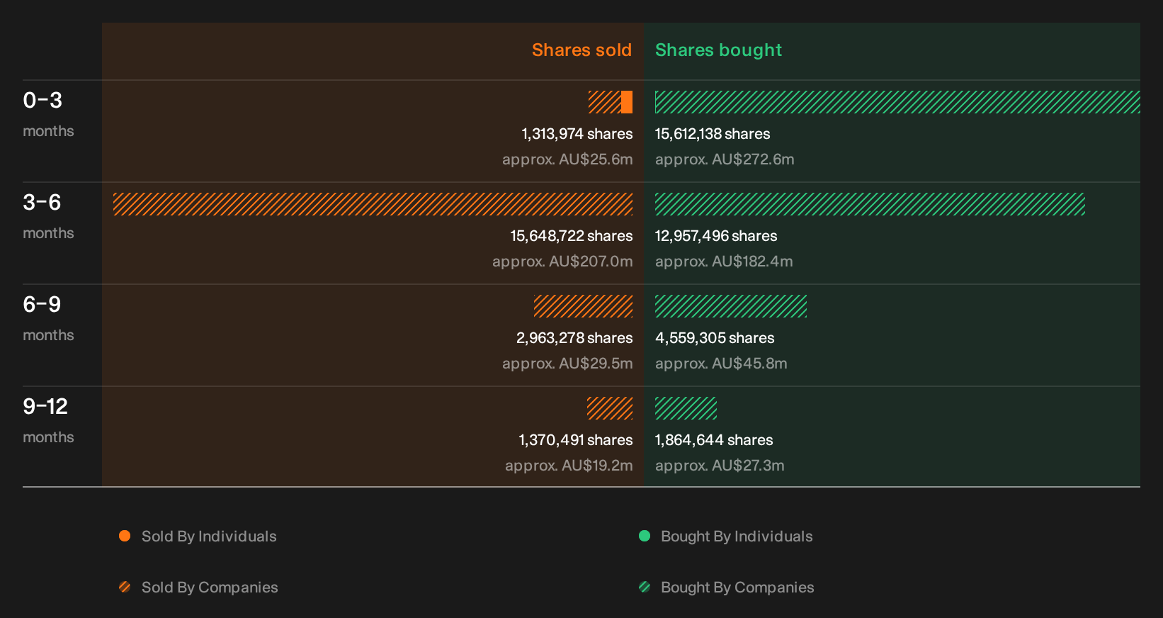Click the Shares sold column header
This screenshot has height=618, width=1163.
click(x=581, y=50)
